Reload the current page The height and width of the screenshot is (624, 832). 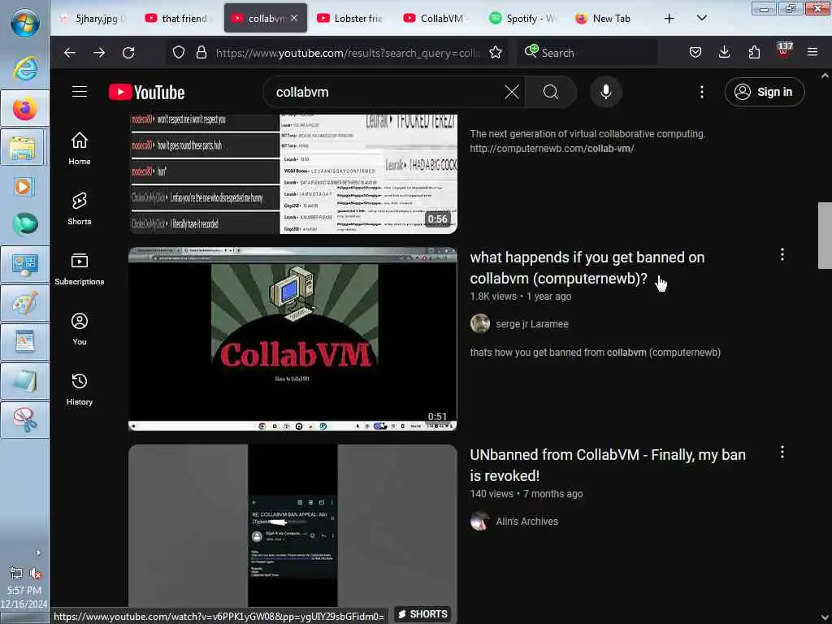click(x=128, y=52)
